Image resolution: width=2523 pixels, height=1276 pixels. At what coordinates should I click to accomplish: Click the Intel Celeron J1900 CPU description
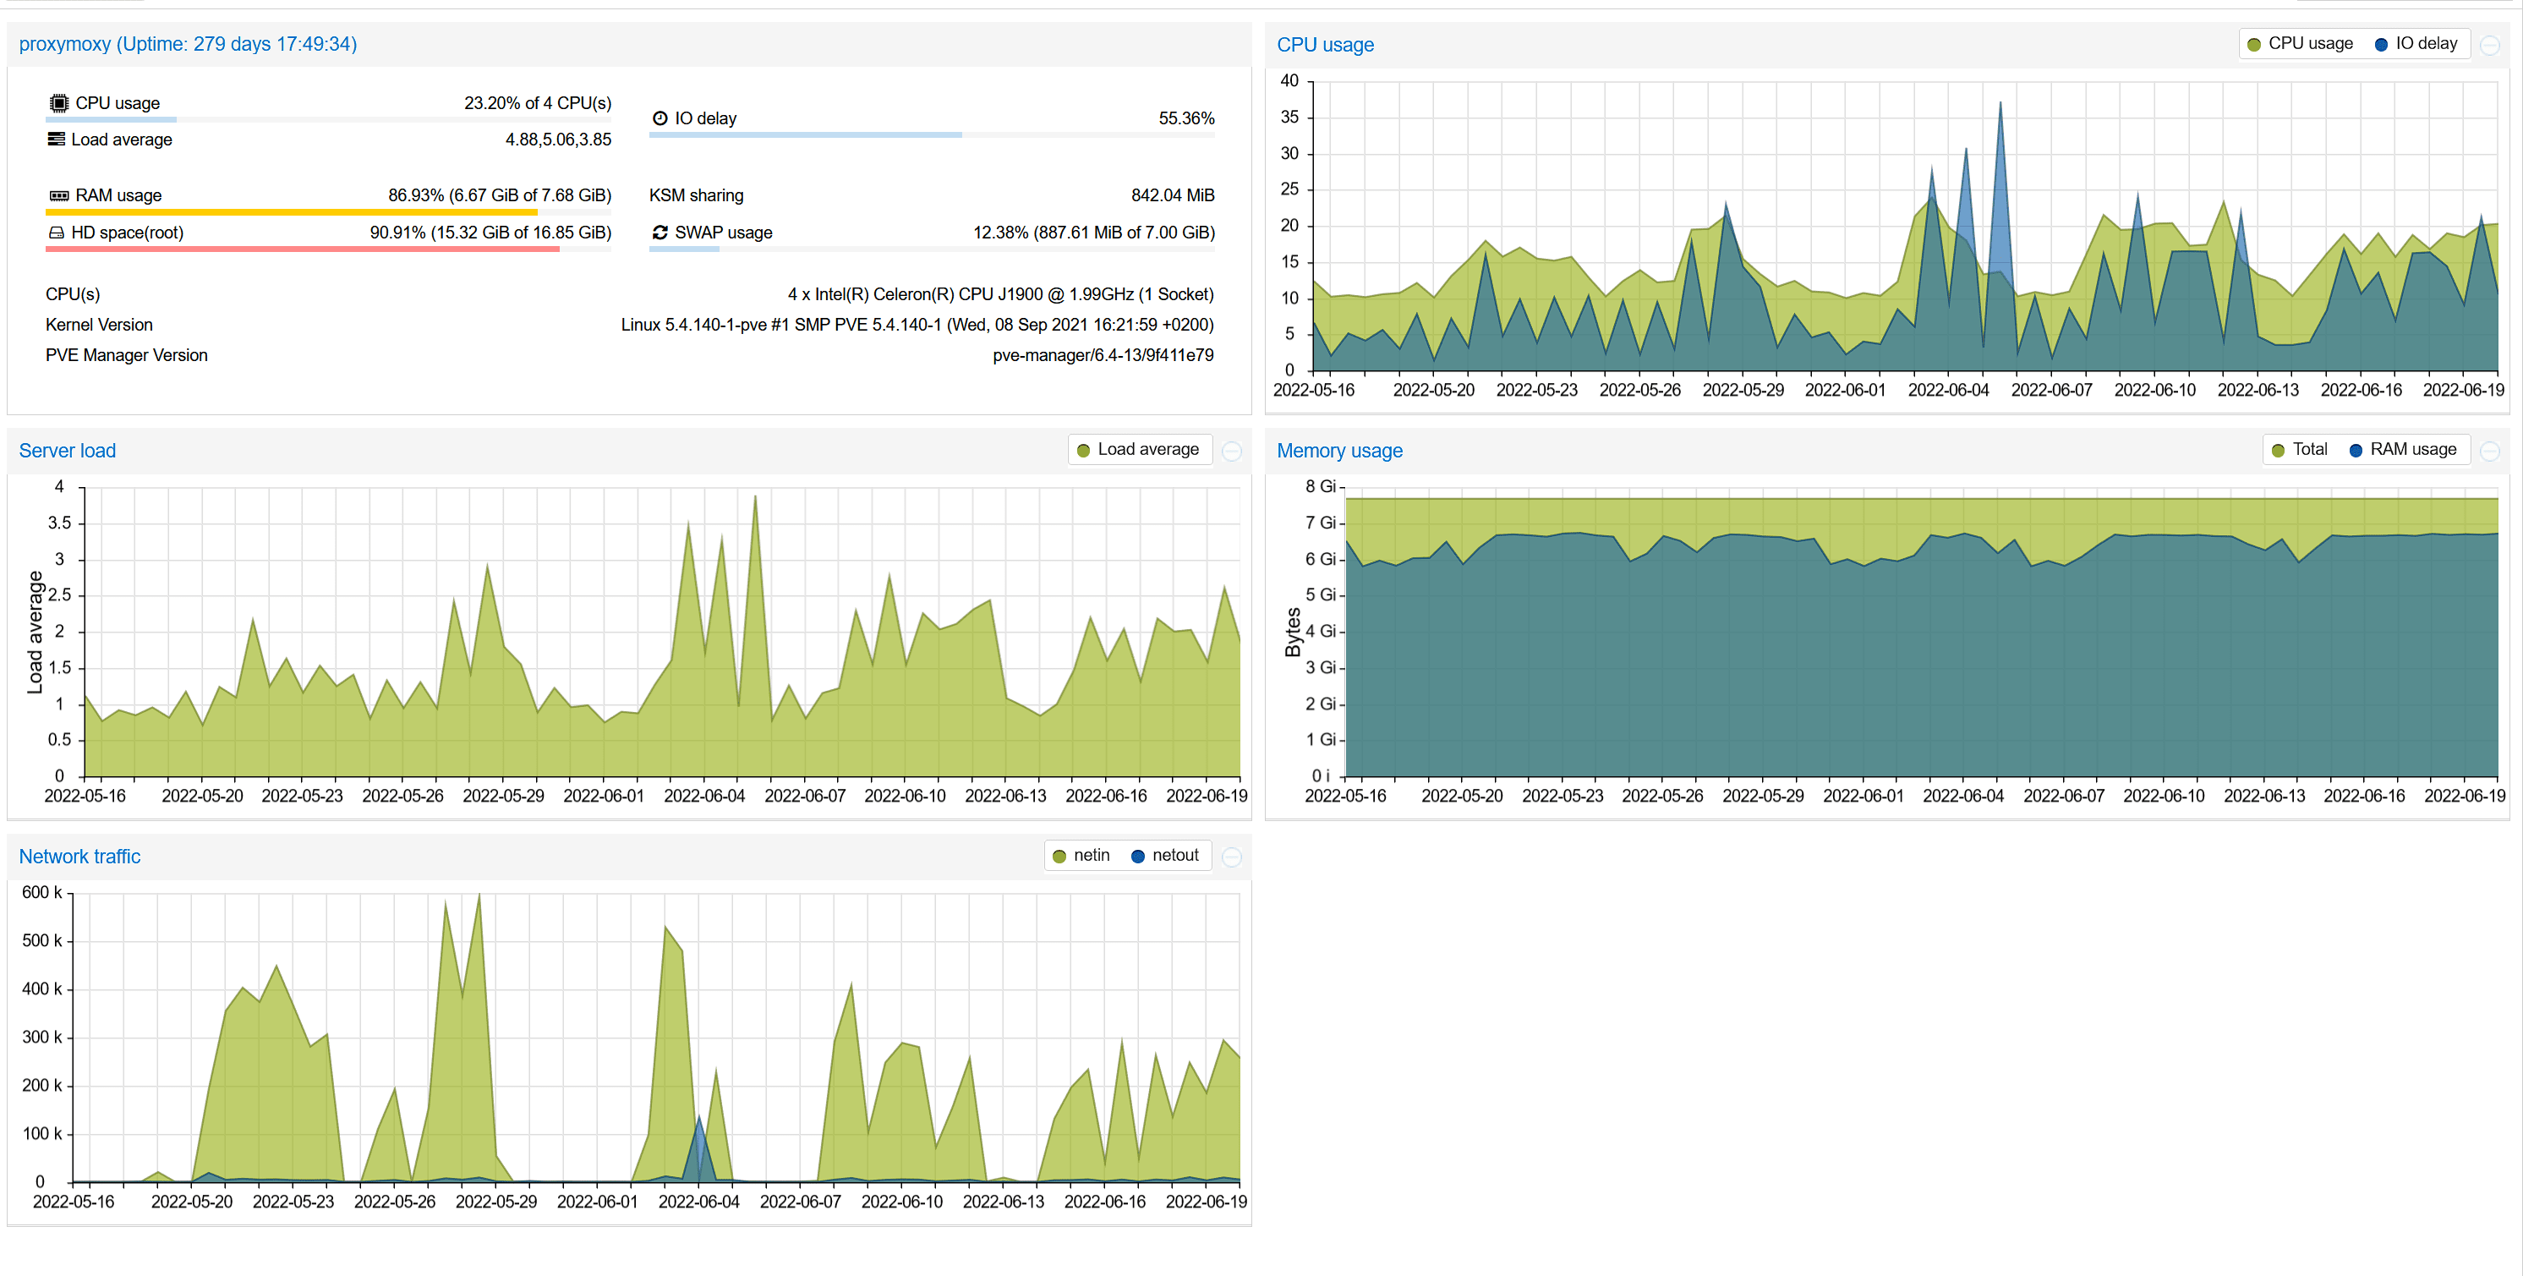click(x=1000, y=293)
